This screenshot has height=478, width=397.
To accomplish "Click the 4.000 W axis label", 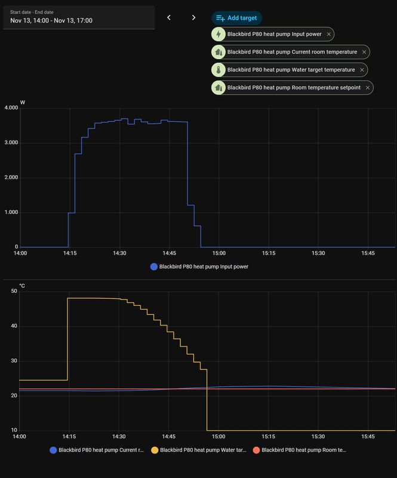I will tap(11, 108).
